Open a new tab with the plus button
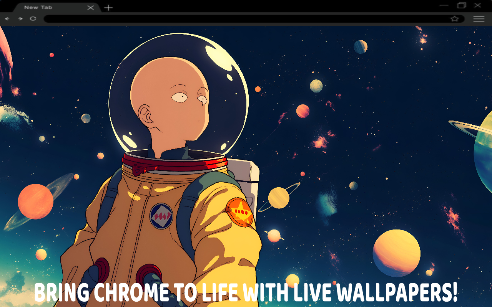This screenshot has width=492, height=307. coord(109,8)
